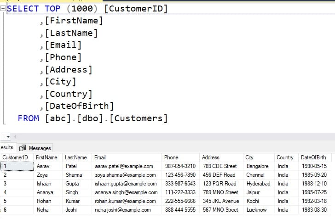
Task: Open the zoom level dropdown arrow
Action: pos(8,137)
